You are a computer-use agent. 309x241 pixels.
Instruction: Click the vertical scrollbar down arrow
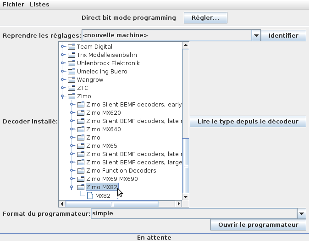tap(186, 196)
